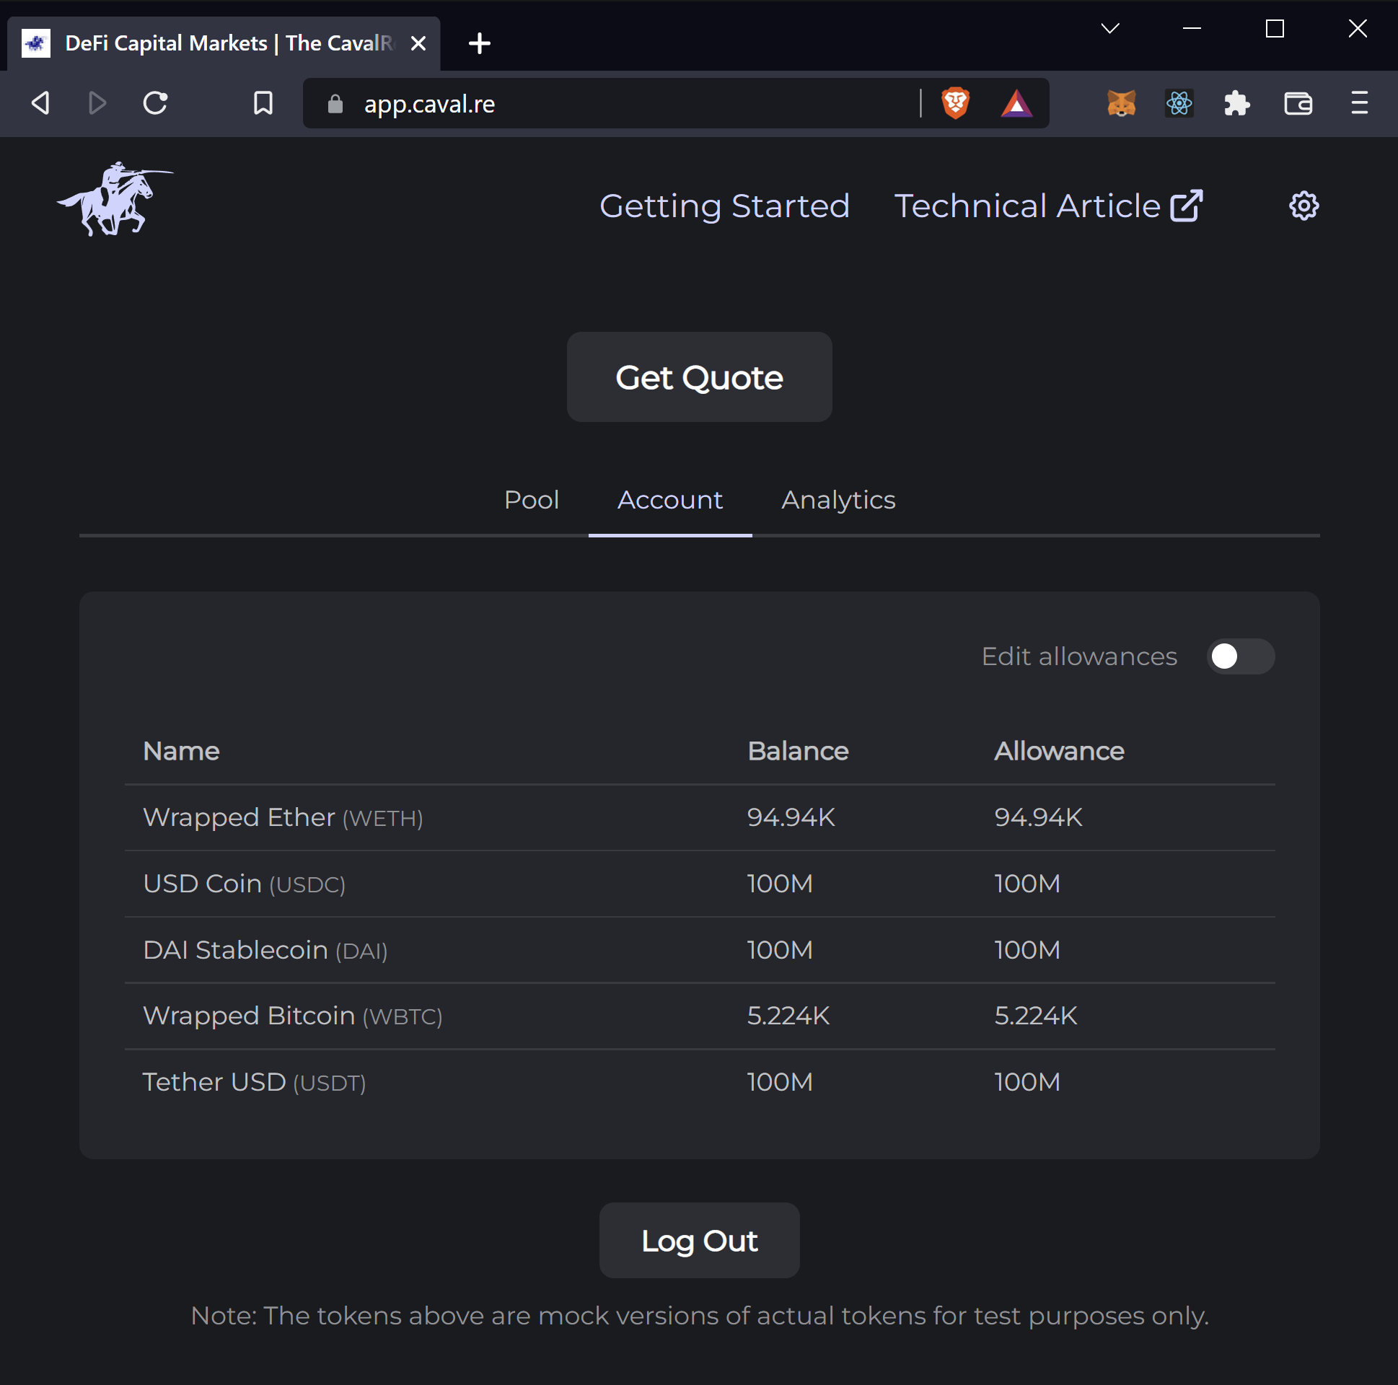Open Brave Shields lion icon

tap(955, 103)
